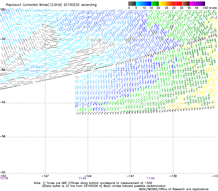Screen dimensions: 218x191
Task: Click the date '20150226 ascending' in title
Action: (x=80, y=5)
